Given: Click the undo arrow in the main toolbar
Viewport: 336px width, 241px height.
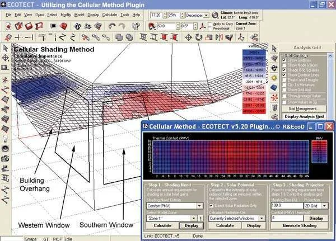Looking at the screenshot, I should (113, 26).
